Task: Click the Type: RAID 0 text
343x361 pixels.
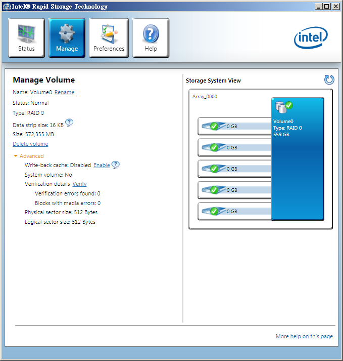Action: point(28,113)
